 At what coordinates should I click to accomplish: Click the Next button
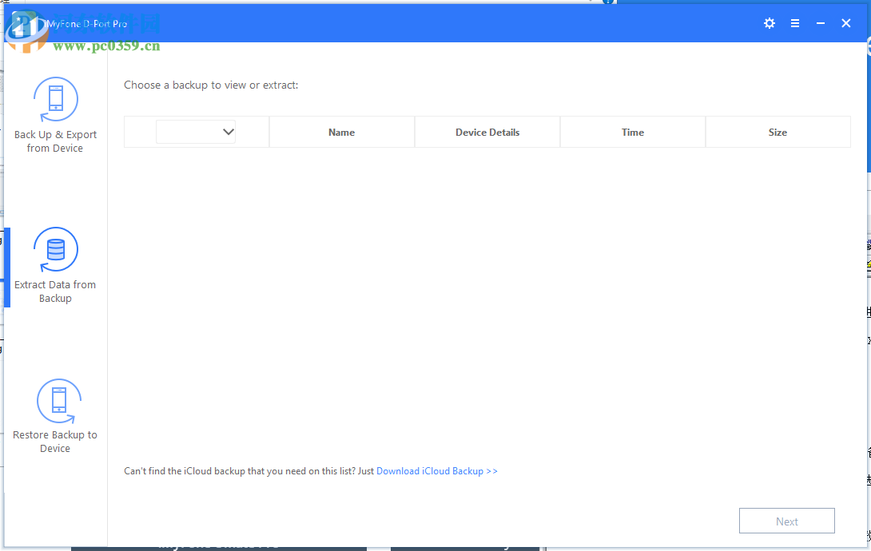click(x=786, y=521)
